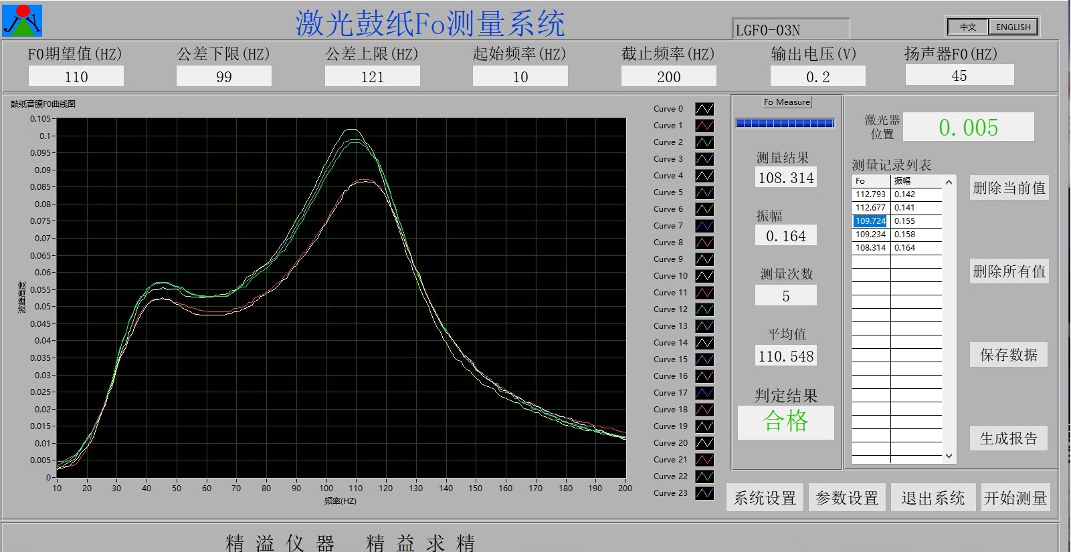Select highlighted record 109.724
Viewport: 1071px width, 552px height.
tap(870, 221)
